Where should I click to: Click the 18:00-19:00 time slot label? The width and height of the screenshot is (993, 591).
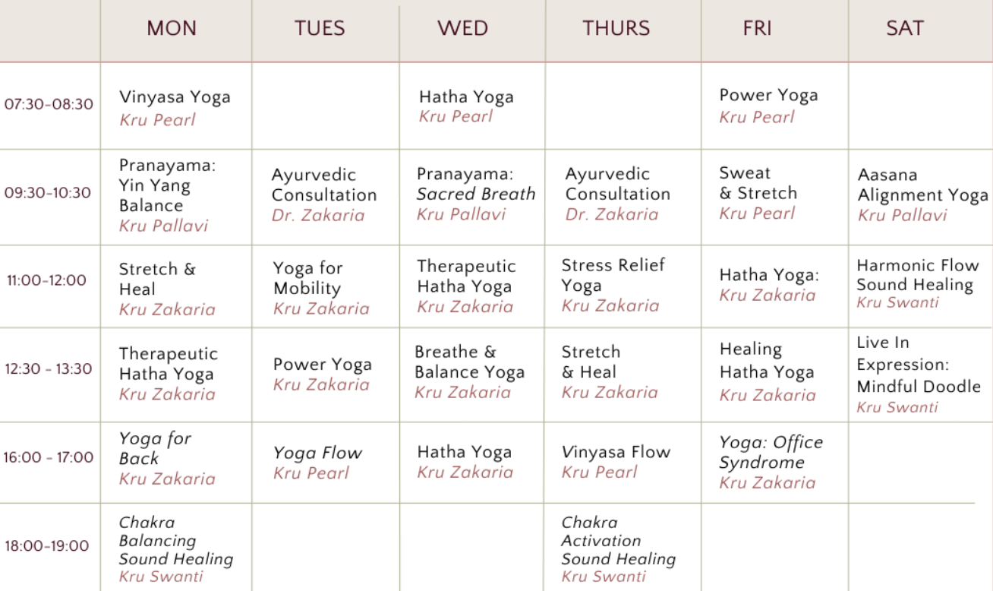pos(47,545)
